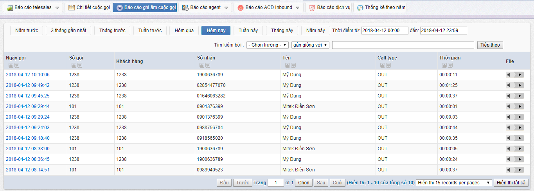Sort Tên column descending

pyautogui.click(x=293, y=65)
